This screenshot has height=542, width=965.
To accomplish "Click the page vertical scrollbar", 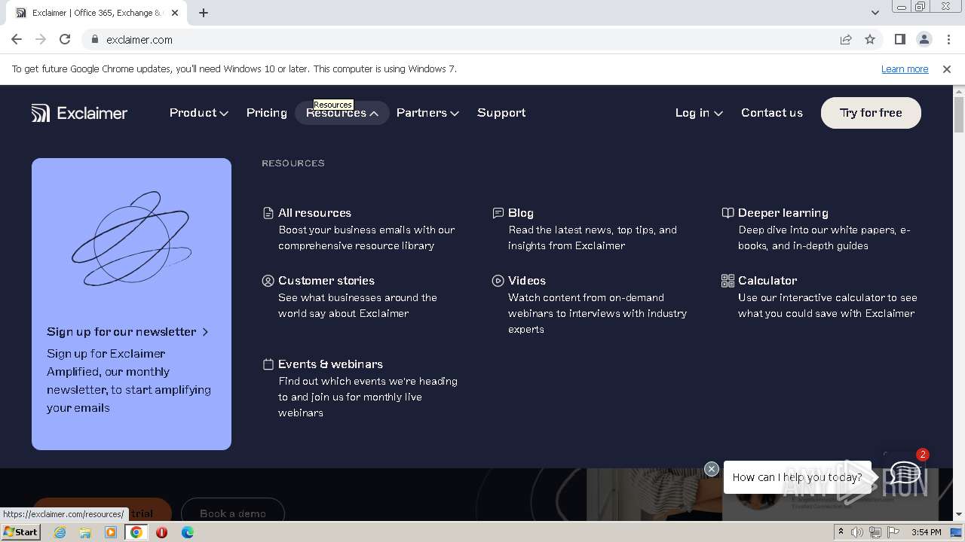I will (959, 301).
